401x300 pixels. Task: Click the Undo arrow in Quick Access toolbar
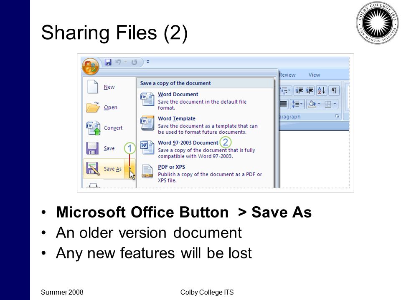tap(118, 62)
